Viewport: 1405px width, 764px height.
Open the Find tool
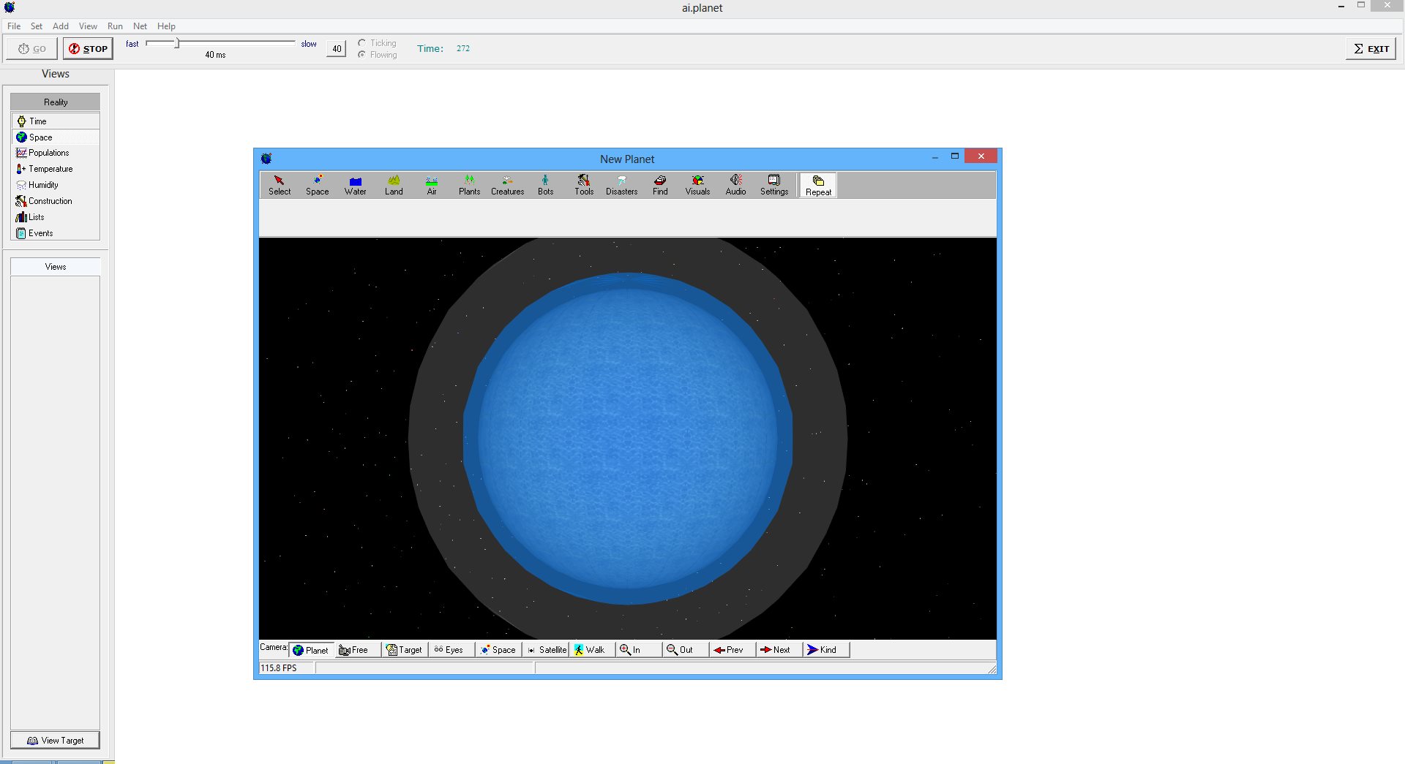tap(660, 185)
